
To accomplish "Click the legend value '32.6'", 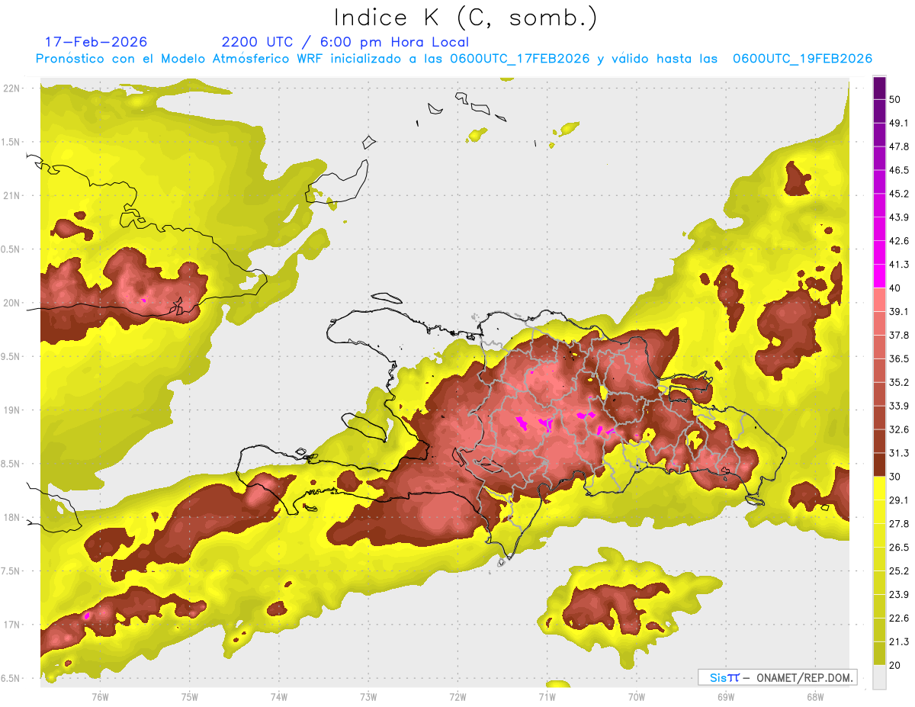I will tap(899, 429).
